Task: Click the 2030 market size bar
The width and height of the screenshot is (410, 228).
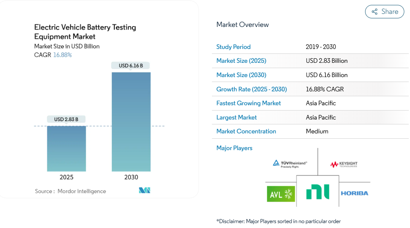Action: (131, 122)
